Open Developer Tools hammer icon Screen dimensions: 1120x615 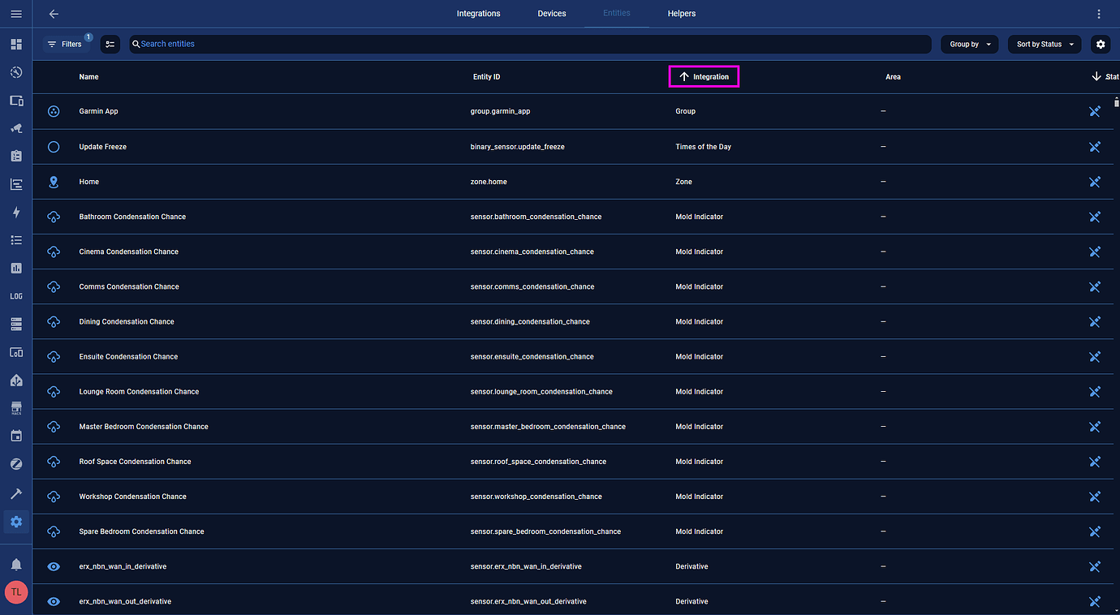coord(16,493)
